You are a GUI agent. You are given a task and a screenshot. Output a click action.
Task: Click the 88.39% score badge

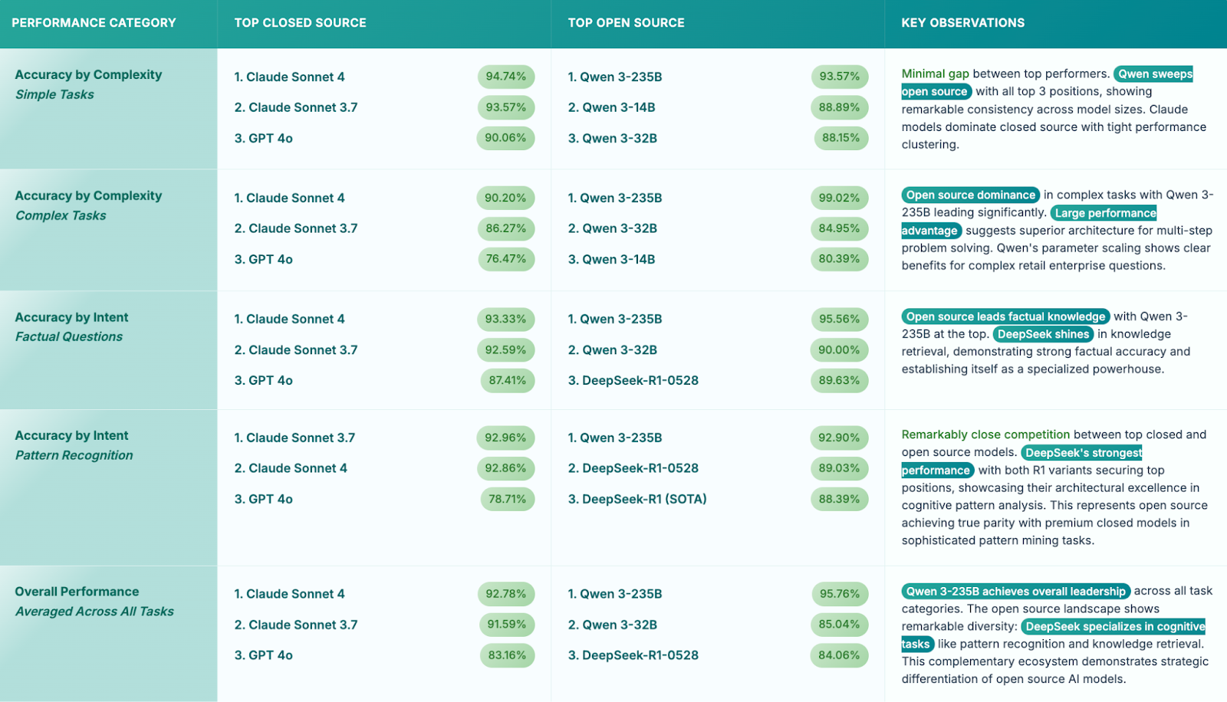click(839, 499)
